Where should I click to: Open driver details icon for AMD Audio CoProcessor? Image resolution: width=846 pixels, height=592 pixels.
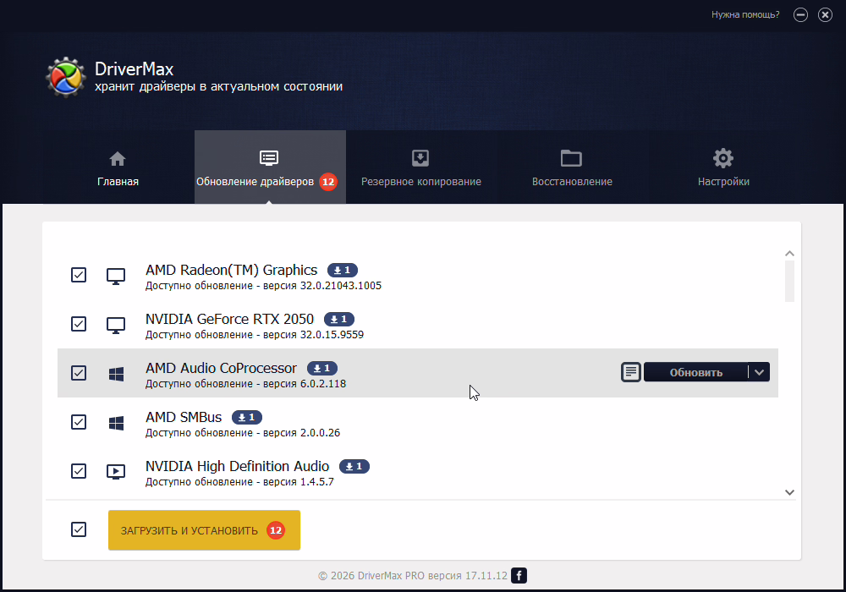(x=630, y=372)
